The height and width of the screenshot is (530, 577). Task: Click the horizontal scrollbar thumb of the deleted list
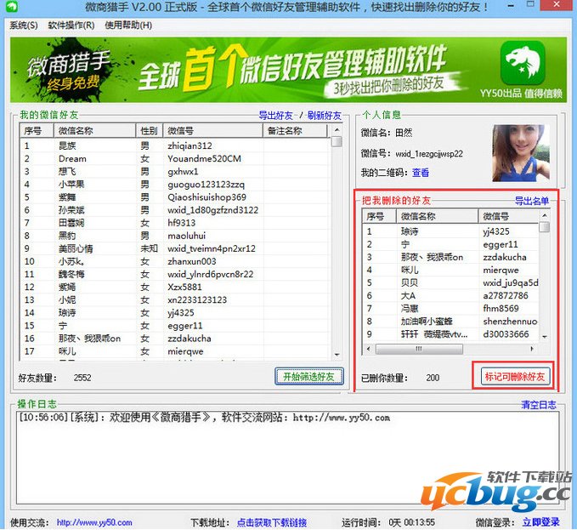[x=419, y=349]
